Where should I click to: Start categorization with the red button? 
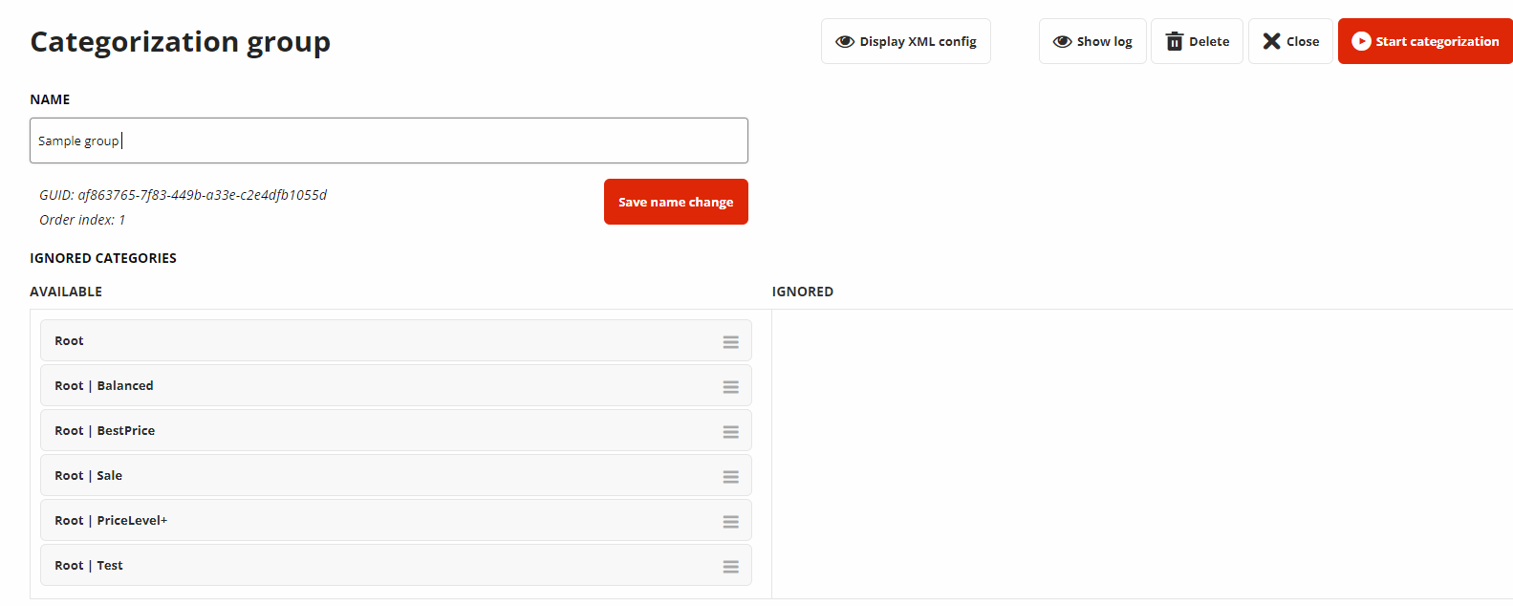[x=1425, y=41]
